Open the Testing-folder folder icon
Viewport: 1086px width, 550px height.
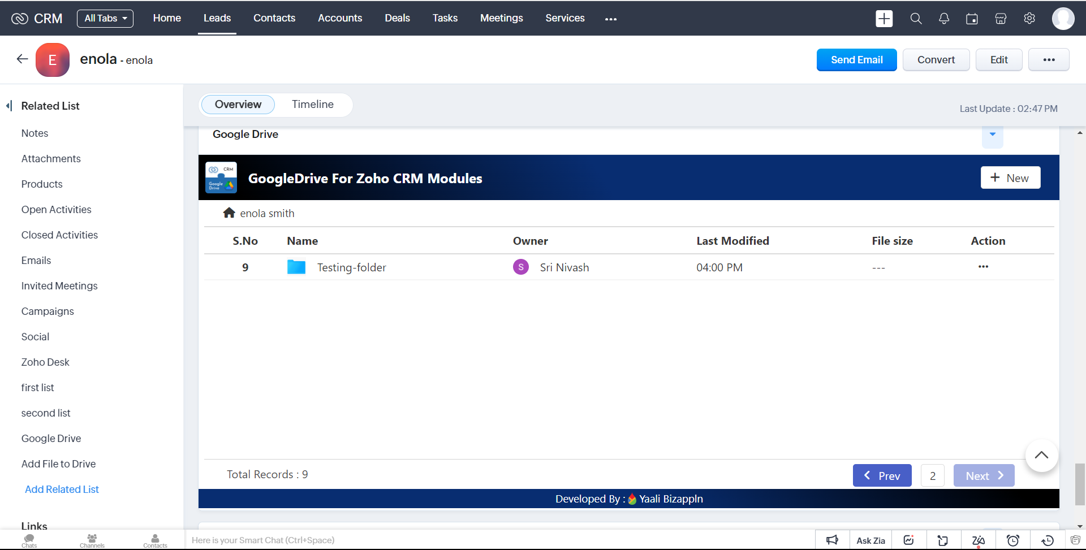pos(296,267)
